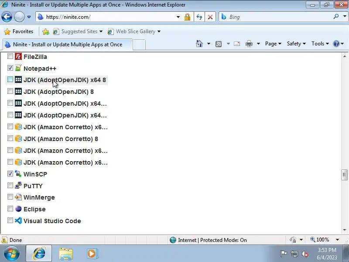Click the Visual Studio Code icon
The width and height of the screenshot is (349, 262).
click(18, 221)
